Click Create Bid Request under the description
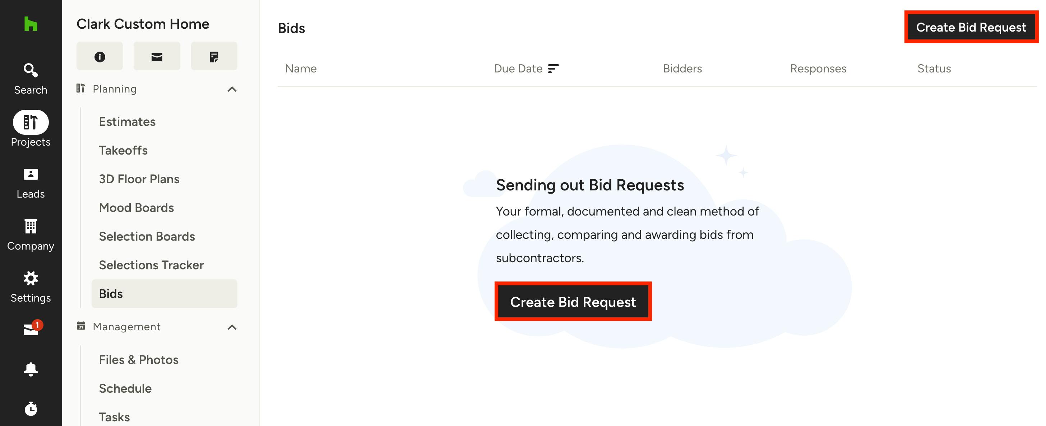 point(573,302)
